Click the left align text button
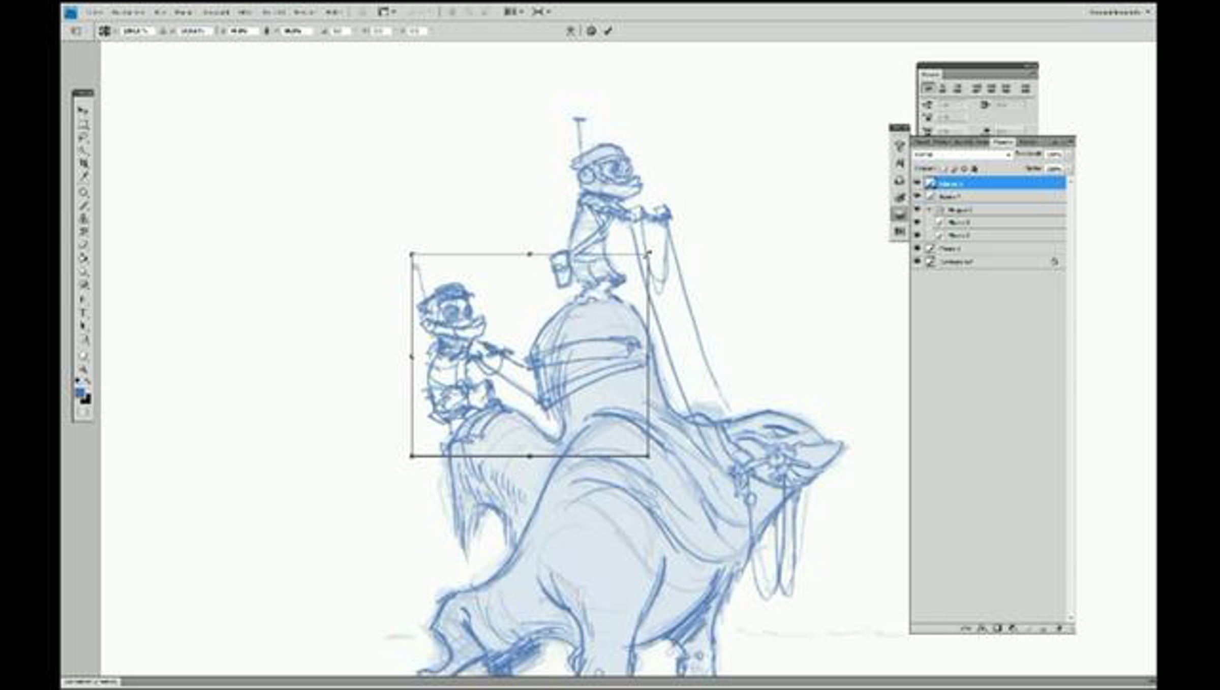The image size is (1220, 690). 928,88
